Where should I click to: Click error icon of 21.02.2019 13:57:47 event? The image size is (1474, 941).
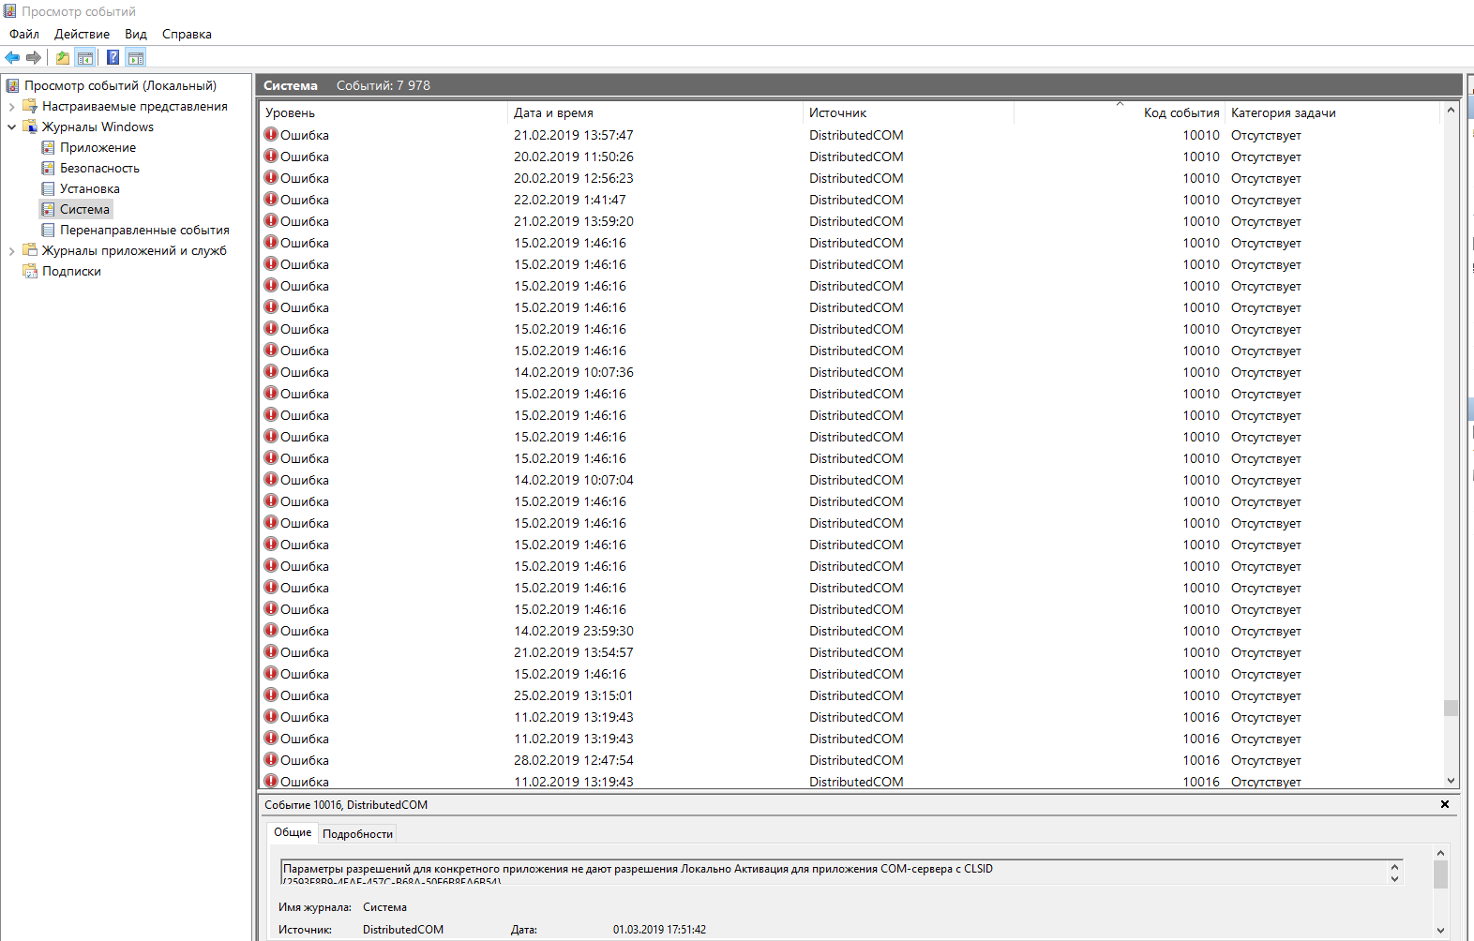coord(271,134)
